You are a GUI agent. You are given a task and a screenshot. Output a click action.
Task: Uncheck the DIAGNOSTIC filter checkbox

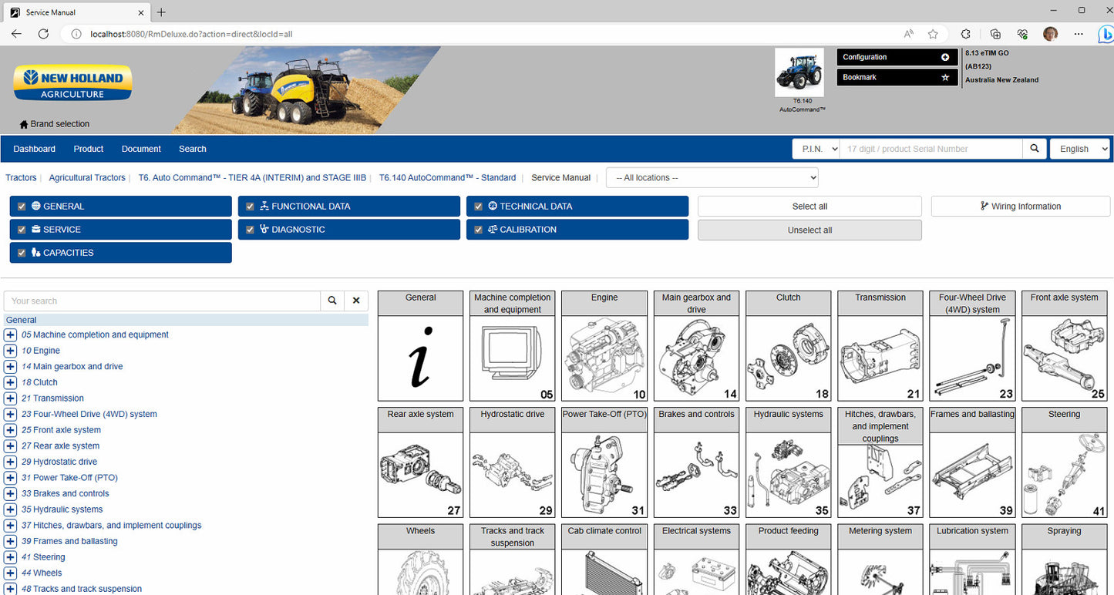[250, 229]
